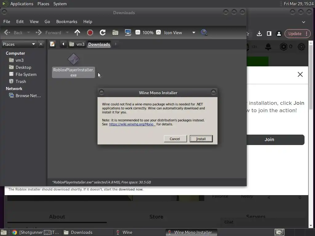Zoom in using the plus icon
This screenshot has width=315, height=236.
click(158, 32)
